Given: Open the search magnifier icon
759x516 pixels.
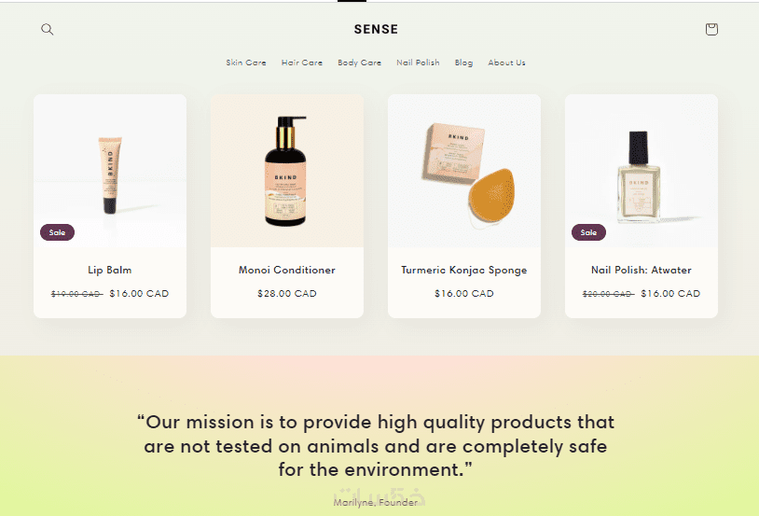Looking at the screenshot, I should click(47, 29).
